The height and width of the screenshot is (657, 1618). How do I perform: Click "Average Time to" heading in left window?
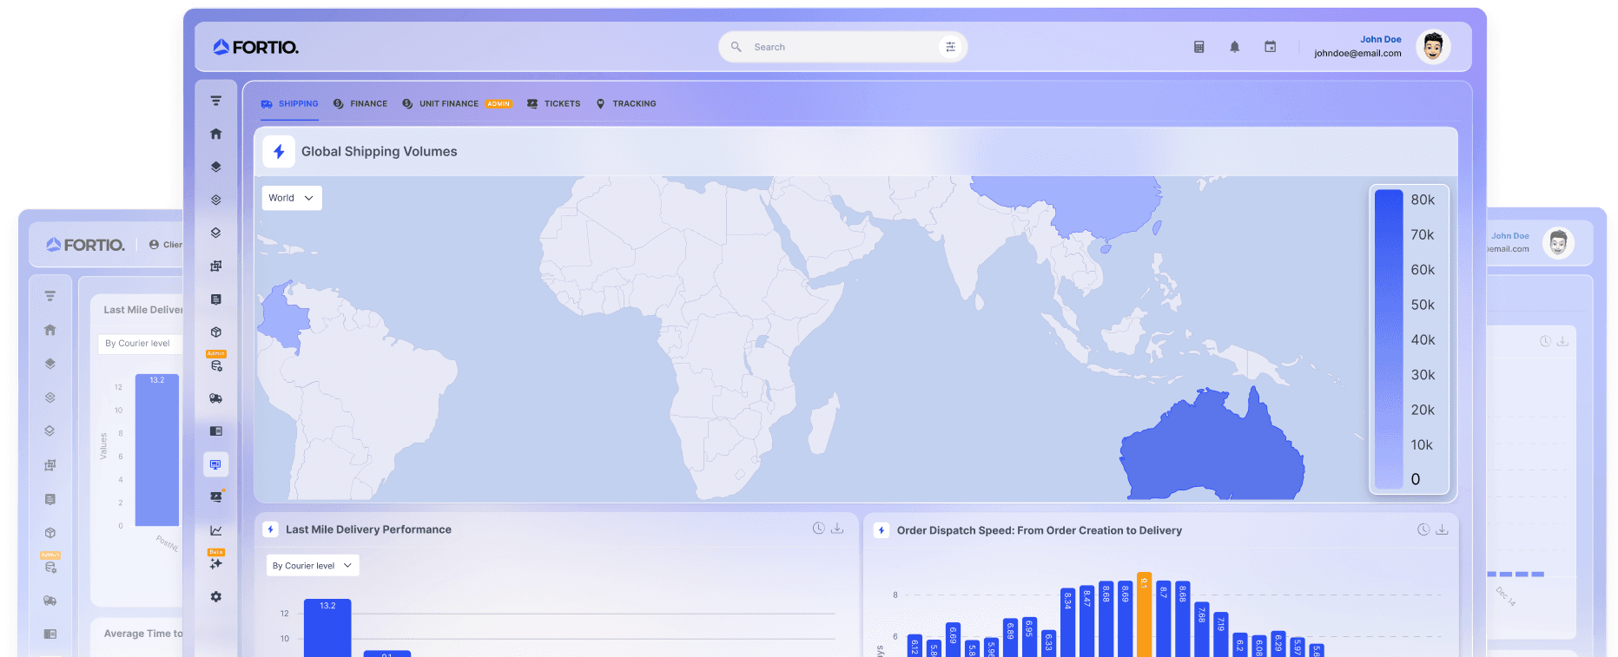[143, 634]
